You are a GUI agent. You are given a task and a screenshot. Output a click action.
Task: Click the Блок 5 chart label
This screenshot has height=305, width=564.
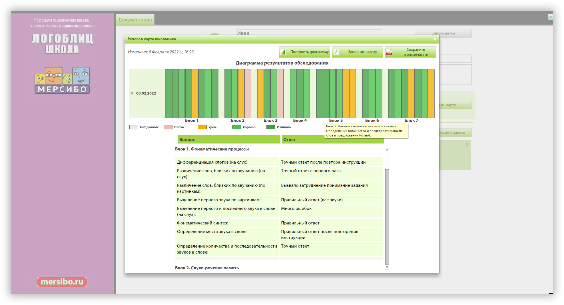336,121
